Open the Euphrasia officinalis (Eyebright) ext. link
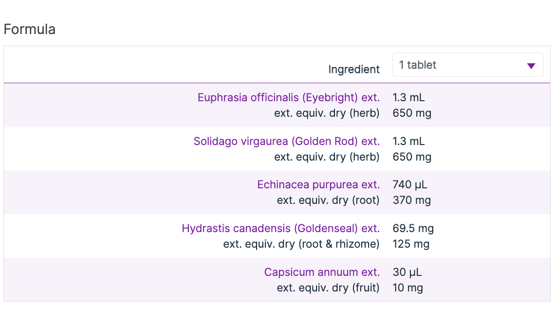555x327 pixels. point(289,97)
